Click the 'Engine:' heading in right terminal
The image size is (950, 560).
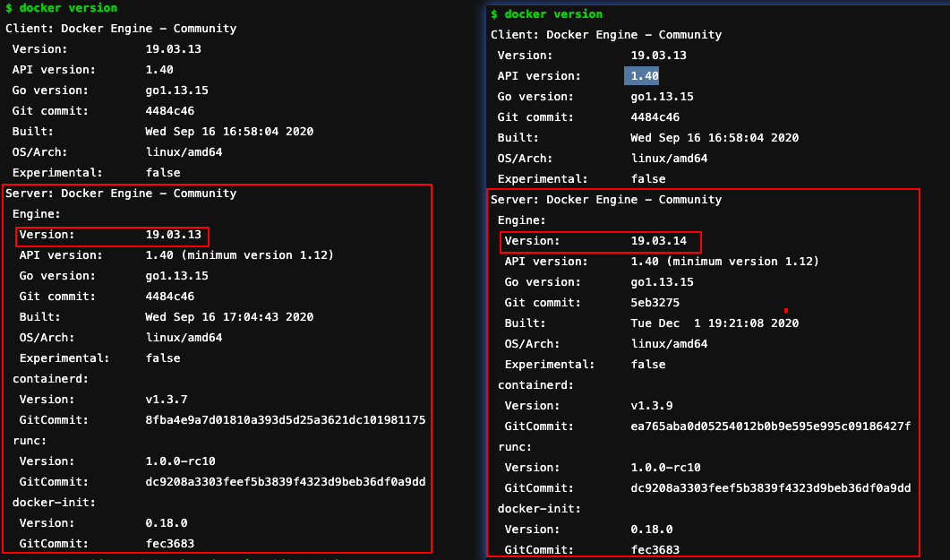click(522, 220)
